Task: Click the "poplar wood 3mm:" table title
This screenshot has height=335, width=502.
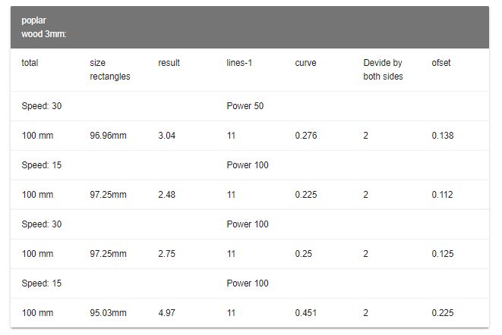Action: click(44, 27)
